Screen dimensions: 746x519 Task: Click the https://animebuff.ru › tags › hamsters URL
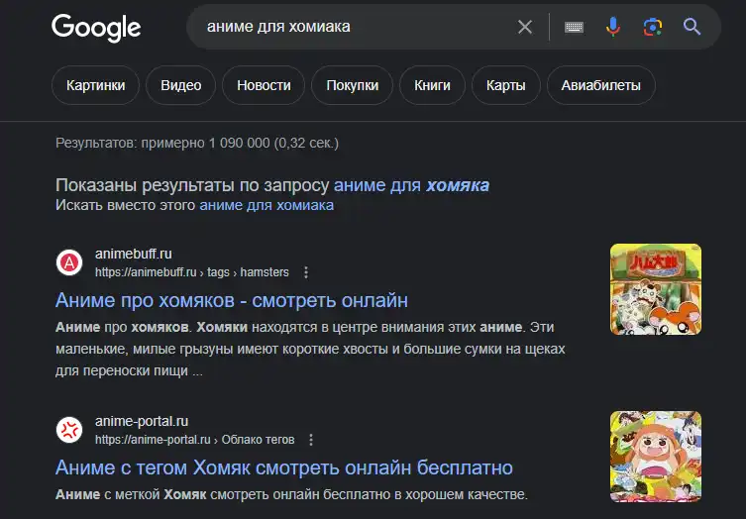192,272
